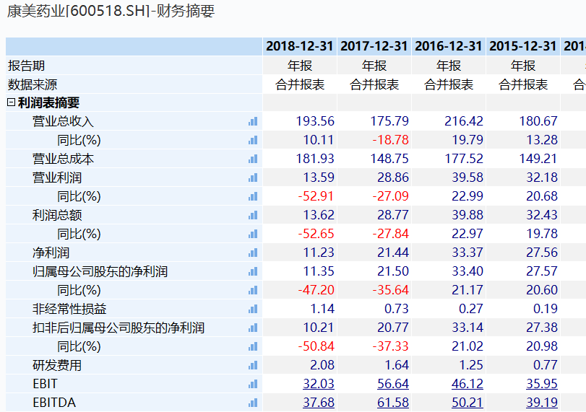Select 2018 报告期 cell 年报
The height and width of the screenshot is (412, 586).
click(x=300, y=66)
